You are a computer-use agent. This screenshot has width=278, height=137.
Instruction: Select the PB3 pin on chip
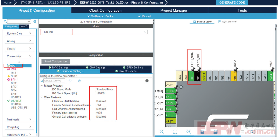[x=234, y=76]
